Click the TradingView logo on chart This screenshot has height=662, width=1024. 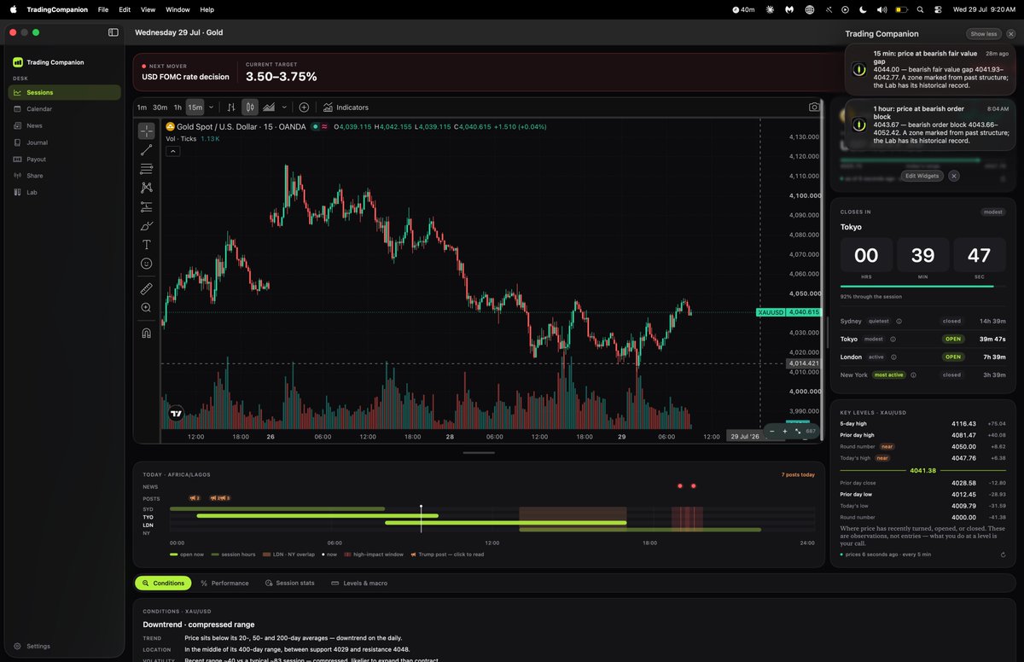[x=176, y=413]
